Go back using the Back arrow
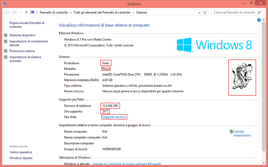The image size is (268, 167). point(7,12)
